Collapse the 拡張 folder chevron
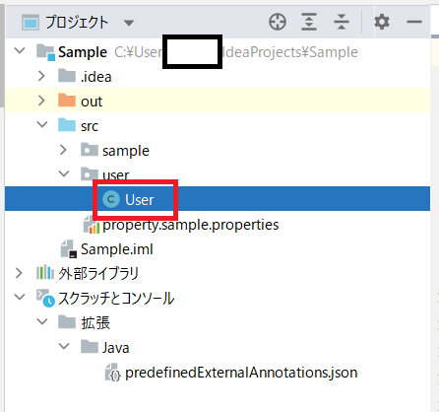The image size is (439, 412). [42, 321]
